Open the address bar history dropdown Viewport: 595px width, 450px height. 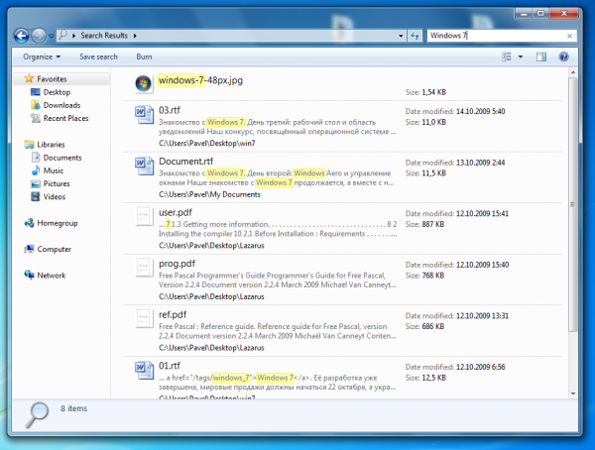pyautogui.click(x=401, y=36)
